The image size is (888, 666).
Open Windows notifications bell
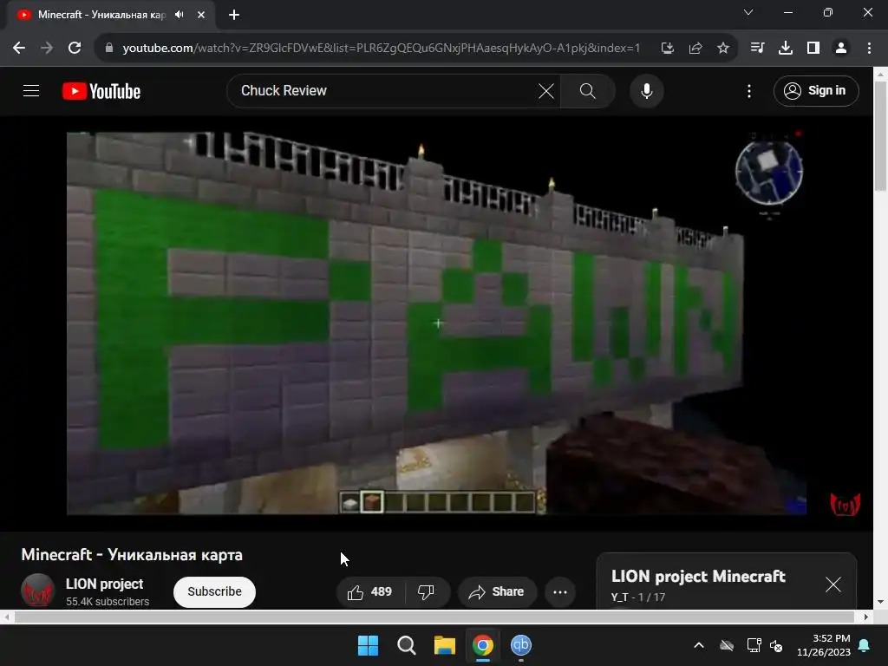click(865, 645)
